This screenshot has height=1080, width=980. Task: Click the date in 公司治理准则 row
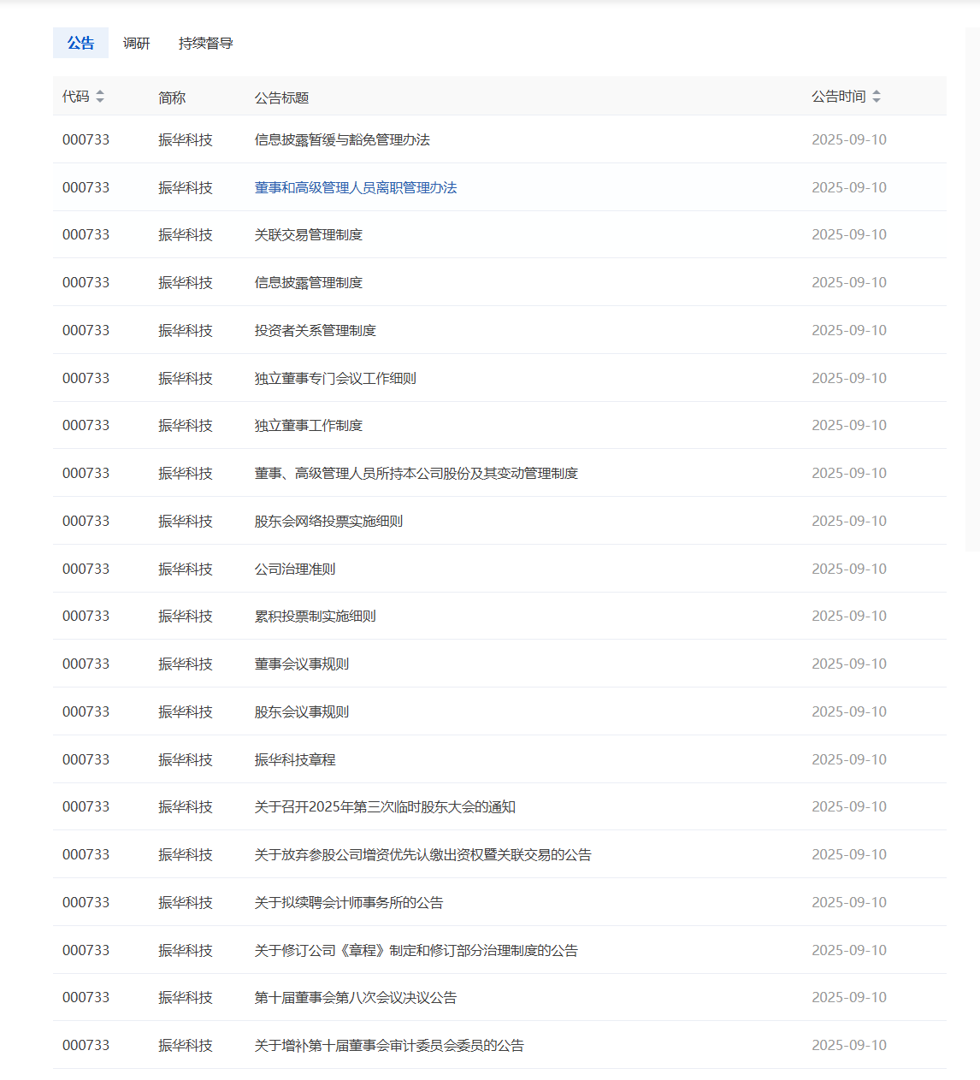pos(849,569)
